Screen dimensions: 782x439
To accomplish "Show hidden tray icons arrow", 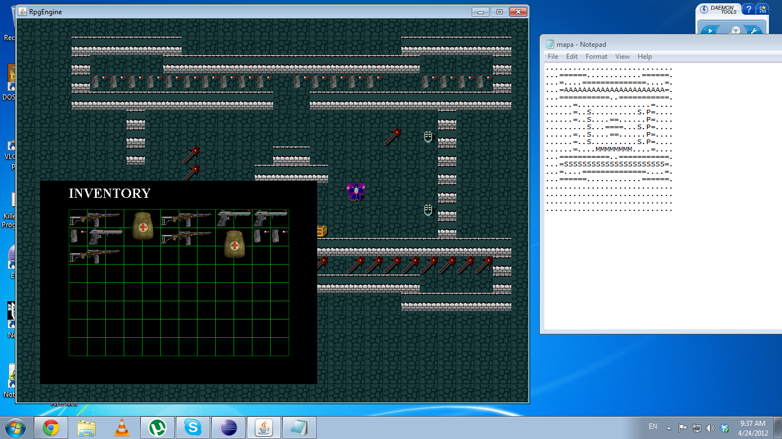I will click(x=668, y=428).
